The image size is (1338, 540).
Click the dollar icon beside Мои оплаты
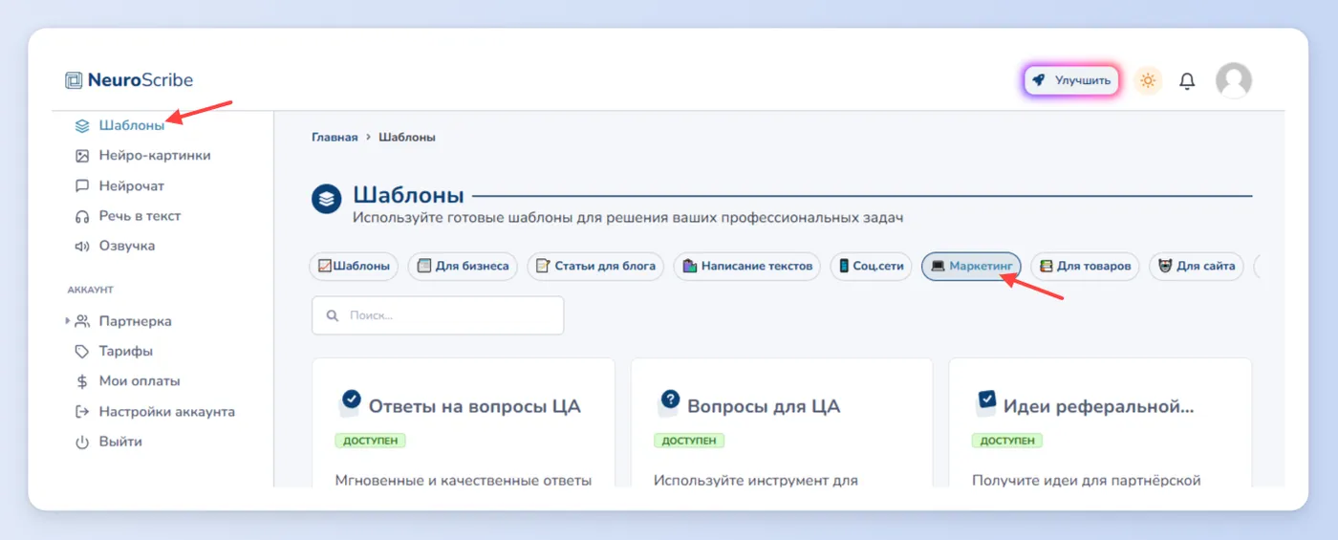82,381
